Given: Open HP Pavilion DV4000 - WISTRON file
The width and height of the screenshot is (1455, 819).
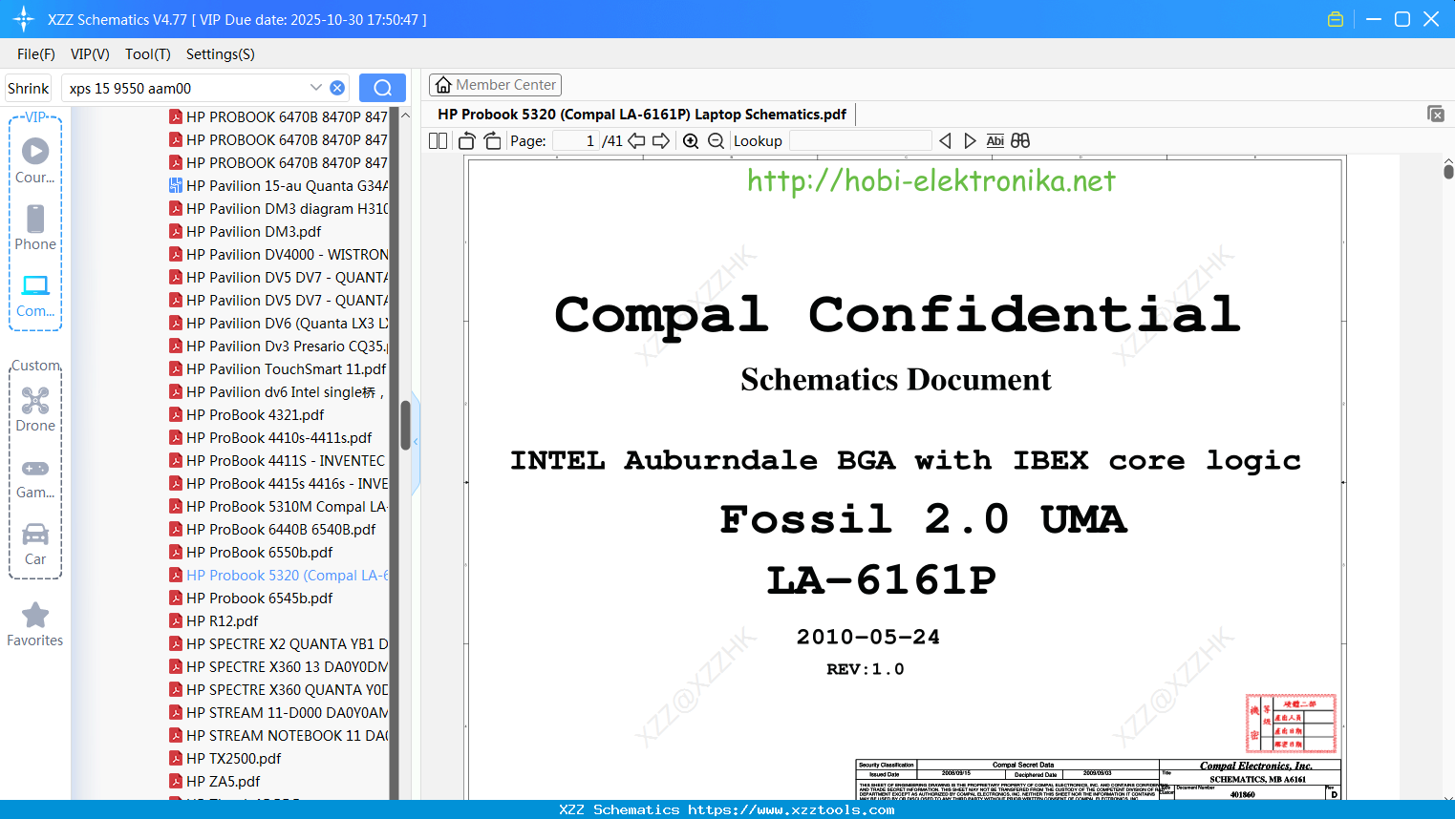Looking at the screenshot, I should 279,254.
